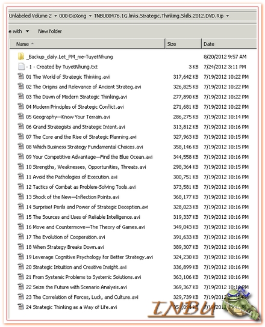Click the New folder button
265x327 pixels.
click(50, 31)
